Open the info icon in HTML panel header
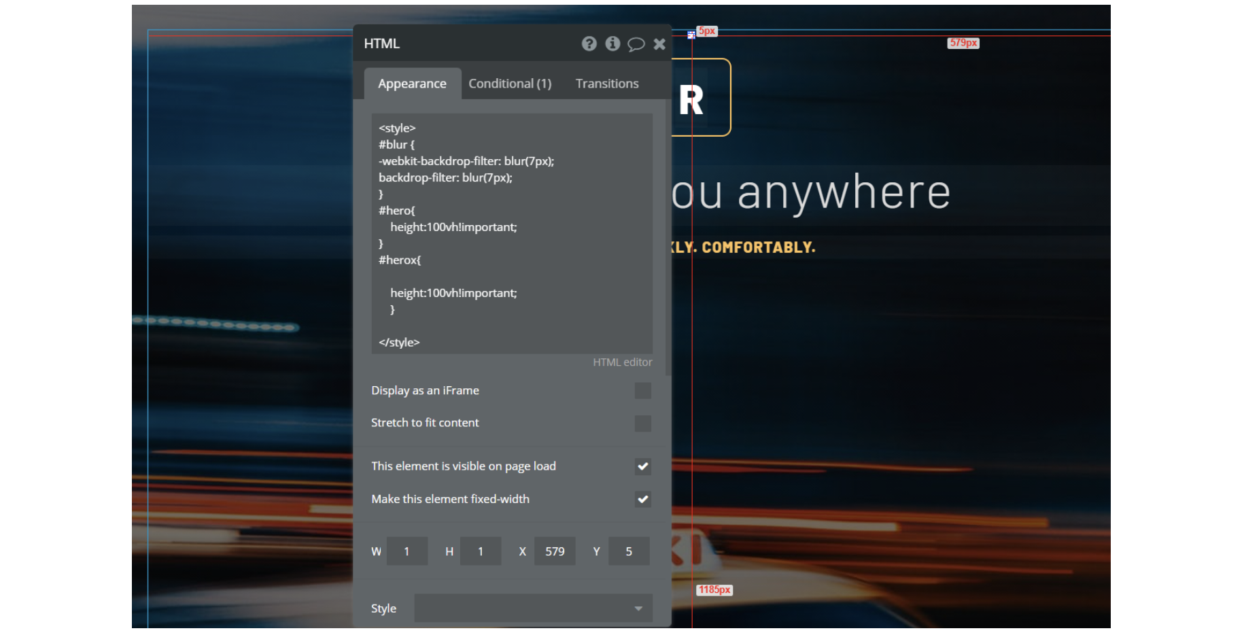This screenshot has width=1244, height=635. 612,44
